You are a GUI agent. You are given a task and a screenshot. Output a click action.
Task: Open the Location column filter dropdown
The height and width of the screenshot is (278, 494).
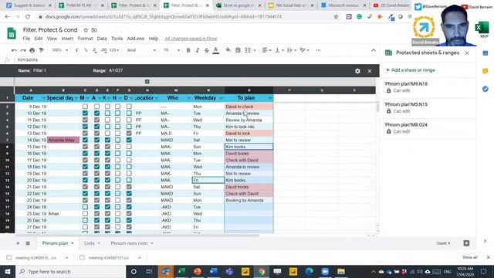(x=156, y=98)
